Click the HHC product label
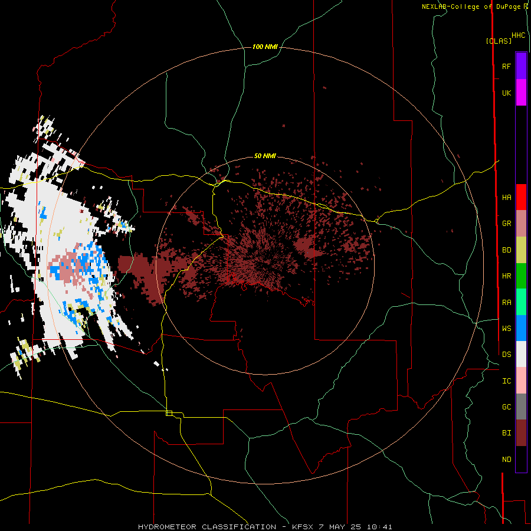Image resolution: width=531 pixels, height=531 pixels. tap(518, 35)
